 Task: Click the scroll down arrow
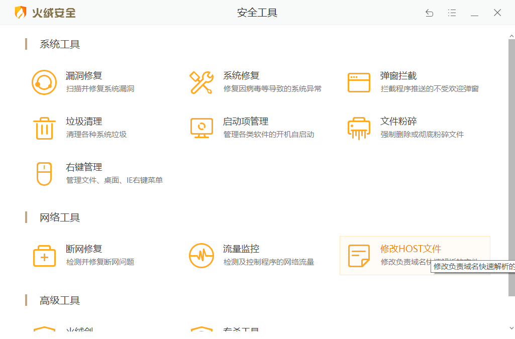(x=511, y=328)
